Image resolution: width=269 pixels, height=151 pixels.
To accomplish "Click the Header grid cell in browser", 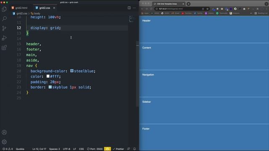I will tap(204, 29).
